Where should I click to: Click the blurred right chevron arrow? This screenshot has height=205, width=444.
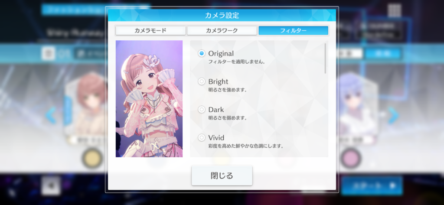click(393, 115)
